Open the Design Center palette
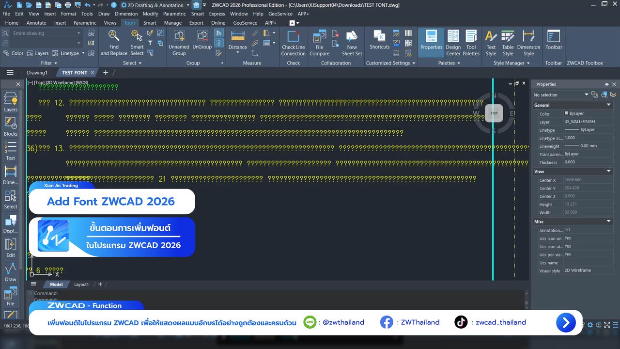Screen dimensions: 620x349 pyautogui.click(x=453, y=42)
